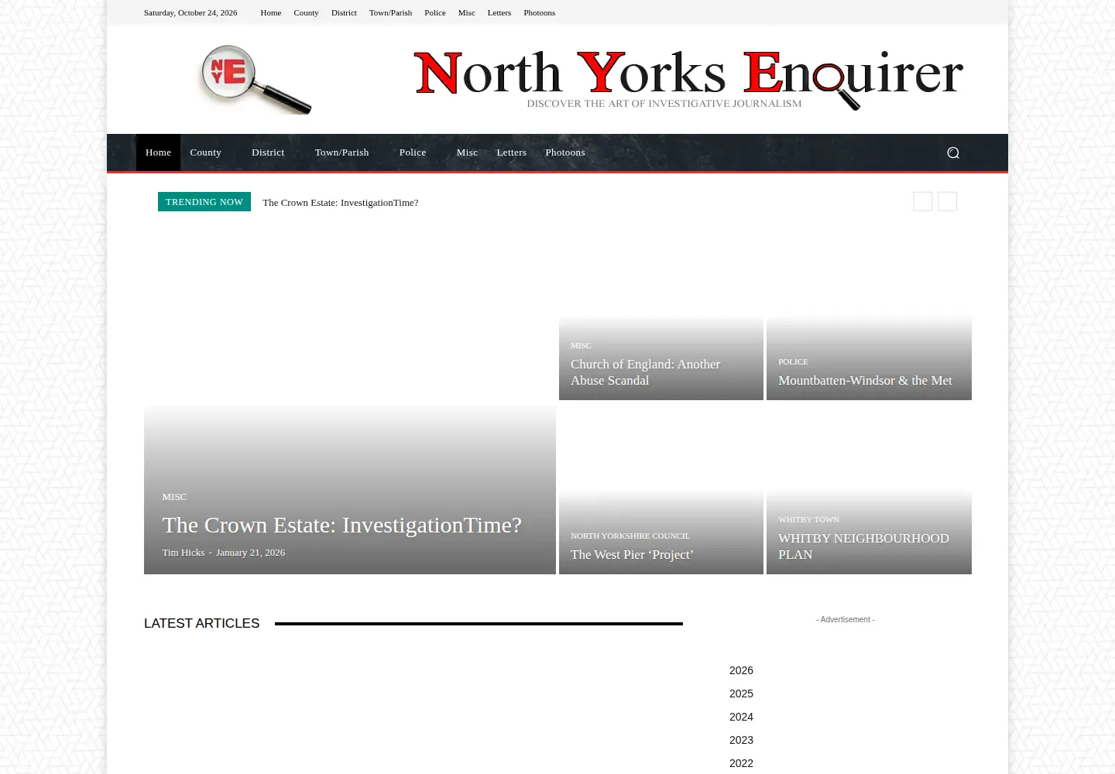Click NORTH YORKSHIRE COUNCIL category tag

(630, 536)
